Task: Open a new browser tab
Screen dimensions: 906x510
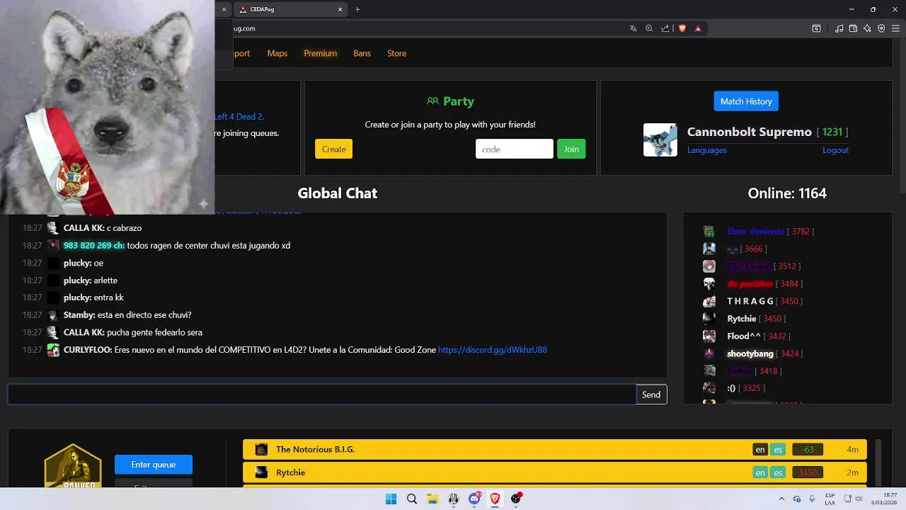Action: click(x=357, y=9)
